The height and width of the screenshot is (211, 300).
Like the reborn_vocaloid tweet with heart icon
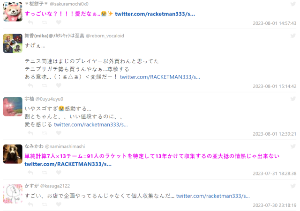pyautogui.click(x=59, y=86)
